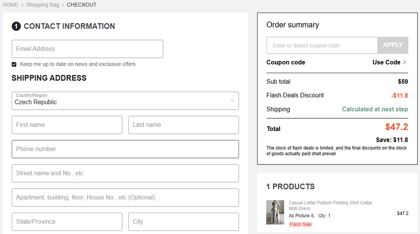
Task: Click the Apartment, building, floor optional field
Action: pos(125,198)
